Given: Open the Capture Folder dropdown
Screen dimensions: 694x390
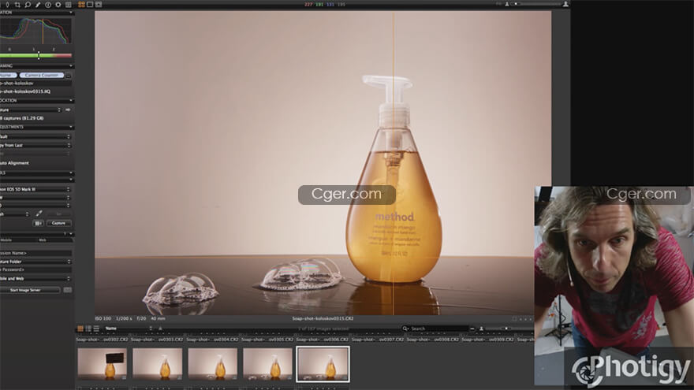Looking at the screenshot, I should 35,262.
